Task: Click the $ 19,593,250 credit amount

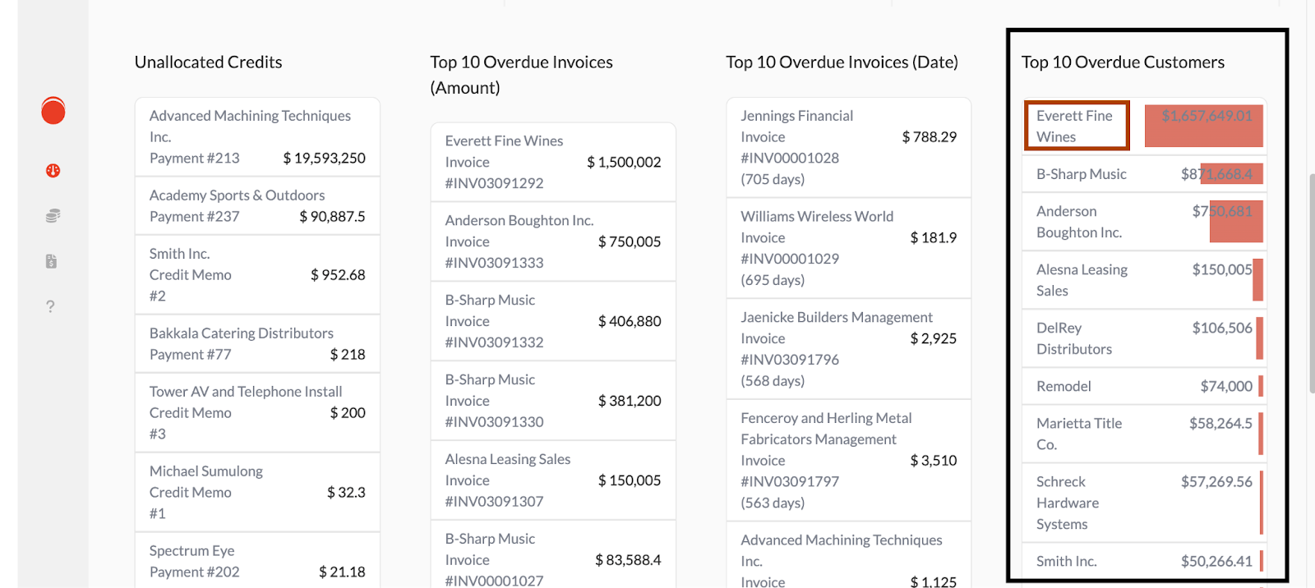Action: [324, 158]
